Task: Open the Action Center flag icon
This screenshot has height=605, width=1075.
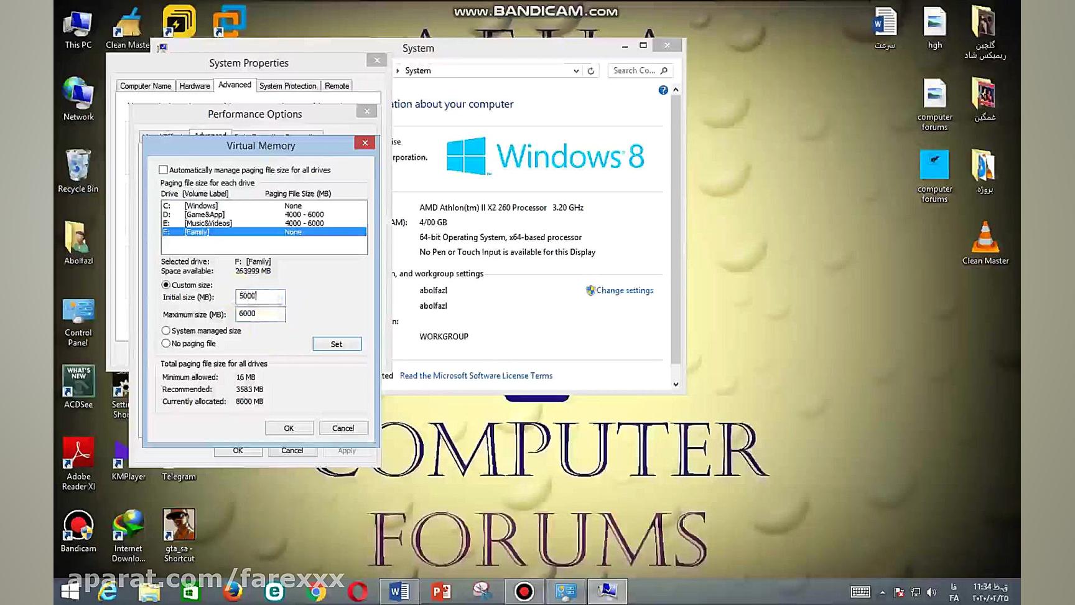Action: pyautogui.click(x=899, y=593)
